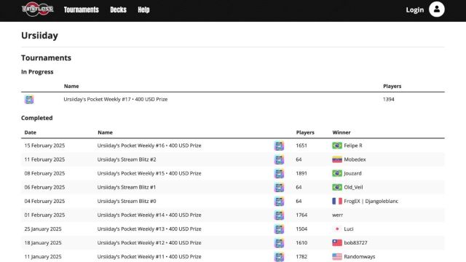Image resolution: width=466 pixels, height=262 pixels.
Task: Click the 1891 players count cell
Action: point(301,173)
